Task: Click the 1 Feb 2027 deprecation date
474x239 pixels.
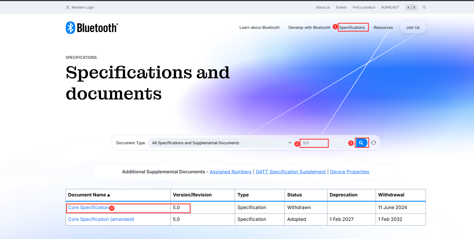Action: (342, 219)
